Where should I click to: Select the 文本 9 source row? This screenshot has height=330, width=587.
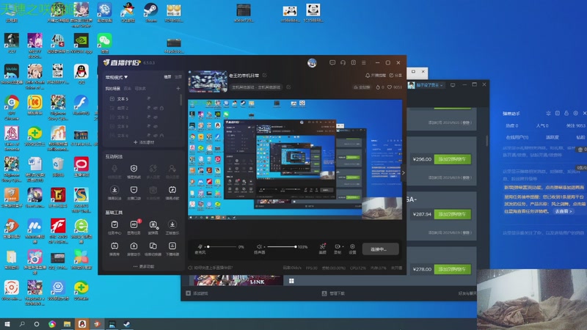point(142,126)
